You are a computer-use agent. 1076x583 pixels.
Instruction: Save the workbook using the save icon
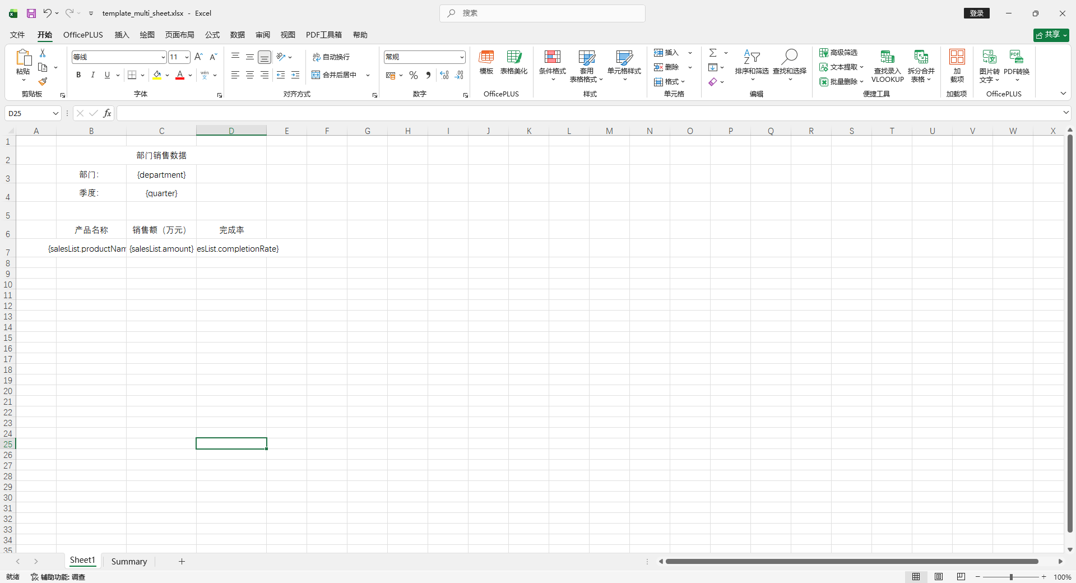(x=31, y=13)
